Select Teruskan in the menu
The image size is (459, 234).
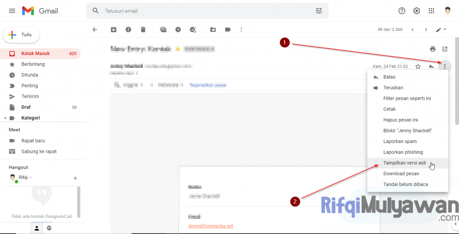tap(407, 87)
